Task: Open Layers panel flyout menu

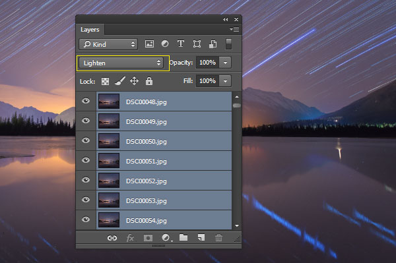Action: click(234, 29)
